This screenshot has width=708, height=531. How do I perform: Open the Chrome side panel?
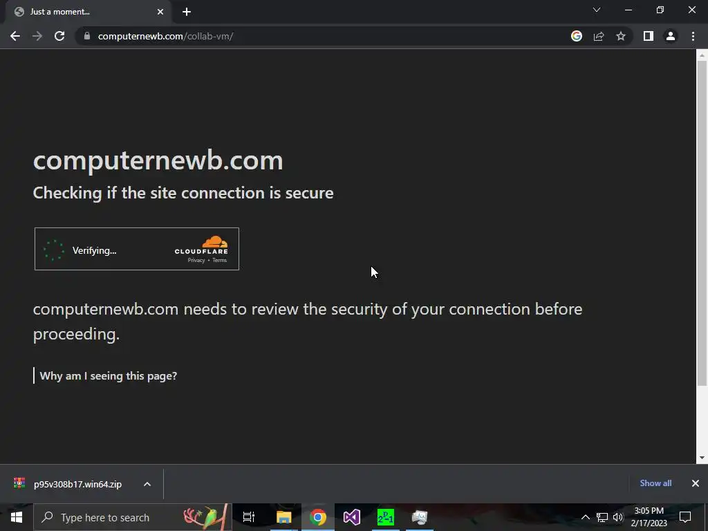[649, 36]
